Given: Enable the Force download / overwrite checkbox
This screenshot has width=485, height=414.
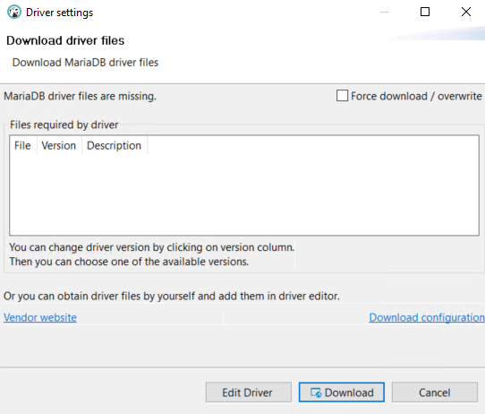Looking at the screenshot, I should point(342,96).
